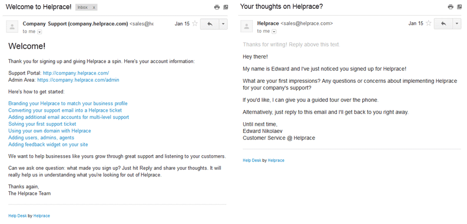Screen dimensions: 467x224
Task: Click Help Desk link in Welcome email footer
Action: pyautogui.click(x=18, y=216)
